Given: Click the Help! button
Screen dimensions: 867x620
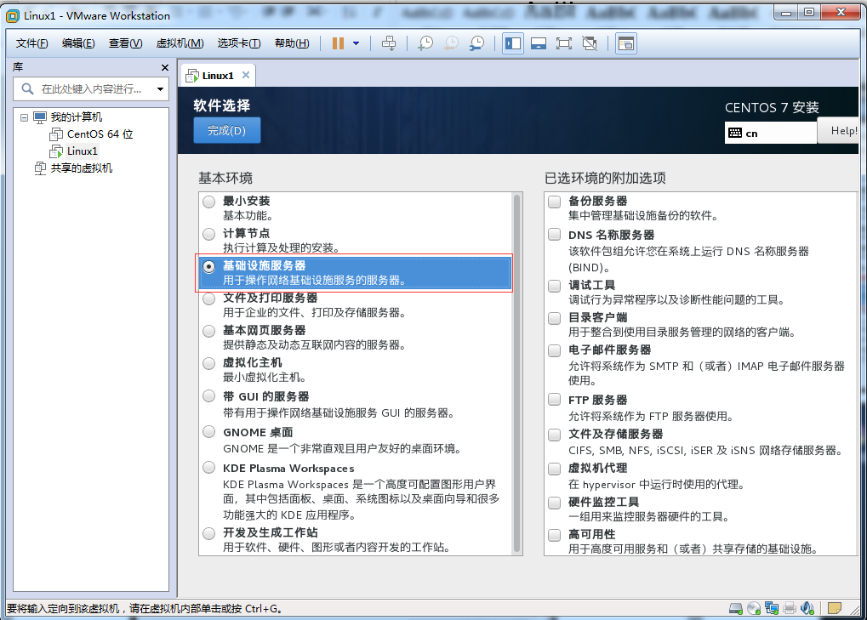Looking at the screenshot, I should pos(838,131).
